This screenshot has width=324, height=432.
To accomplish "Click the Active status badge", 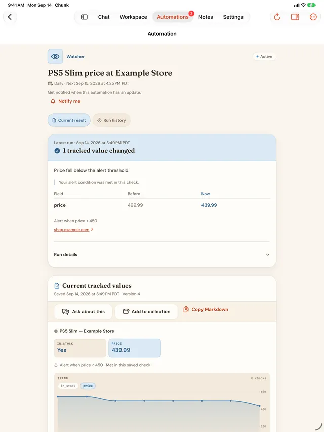I will point(264,57).
